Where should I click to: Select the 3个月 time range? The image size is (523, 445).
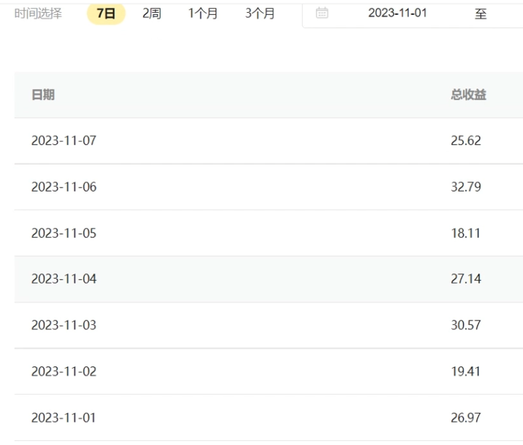click(260, 13)
